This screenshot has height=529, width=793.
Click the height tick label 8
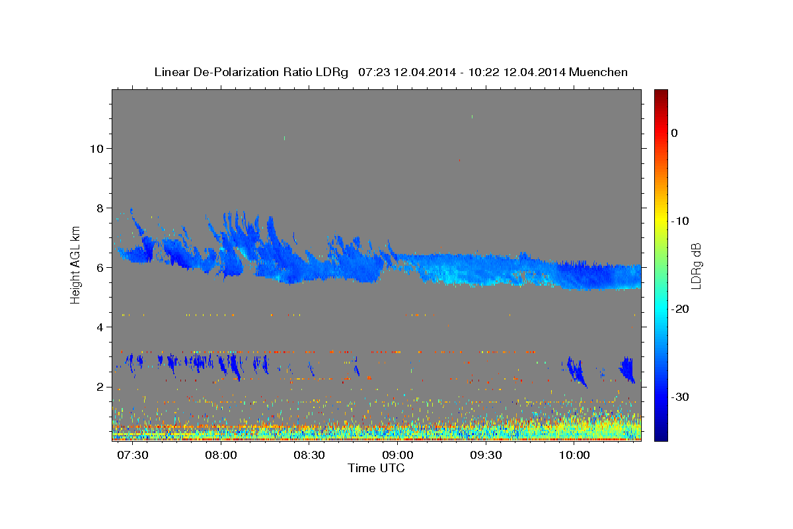pos(100,208)
